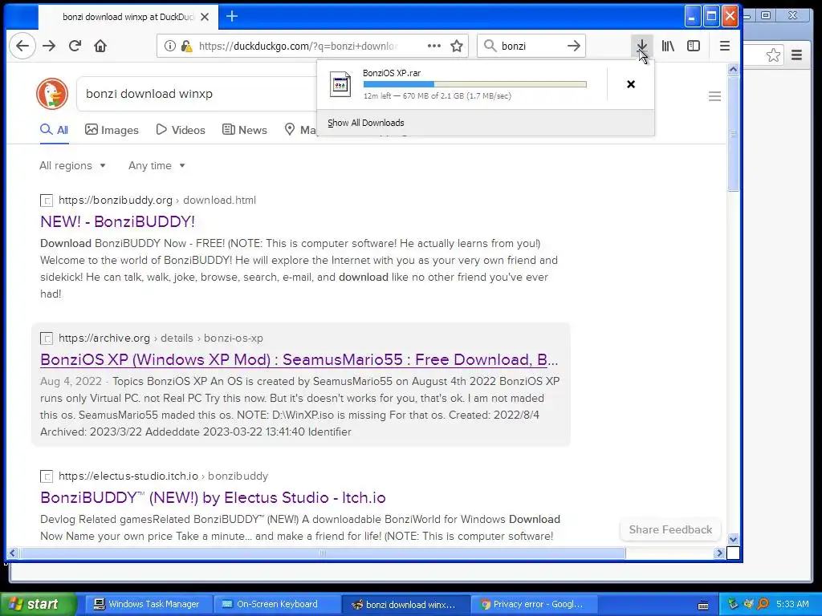Submit the bonzi search arrow
The width and height of the screenshot is (822, 616).
573,46
